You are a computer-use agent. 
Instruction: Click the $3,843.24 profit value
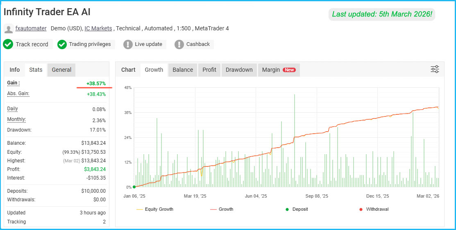pyautogui.click(x=95, y=169)
